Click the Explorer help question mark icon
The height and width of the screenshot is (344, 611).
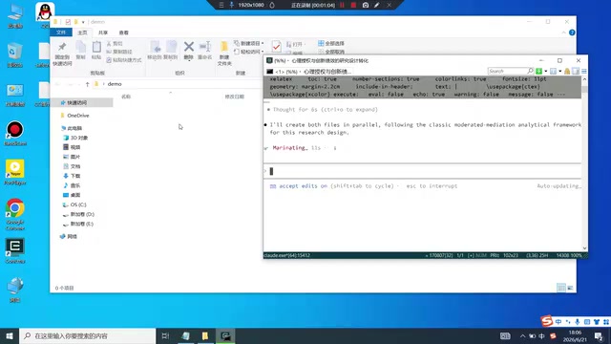572,32
